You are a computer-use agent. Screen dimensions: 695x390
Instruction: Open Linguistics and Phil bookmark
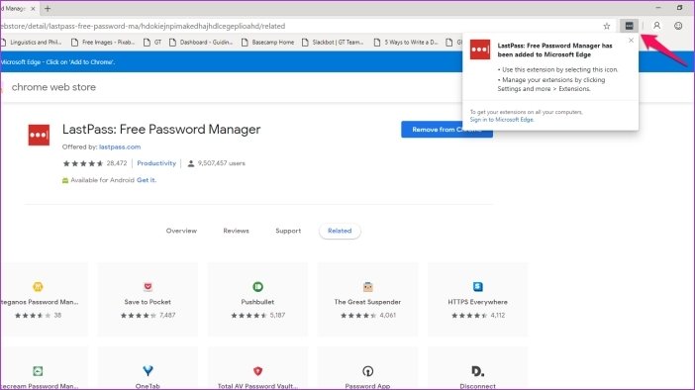(x=31, y=43)
